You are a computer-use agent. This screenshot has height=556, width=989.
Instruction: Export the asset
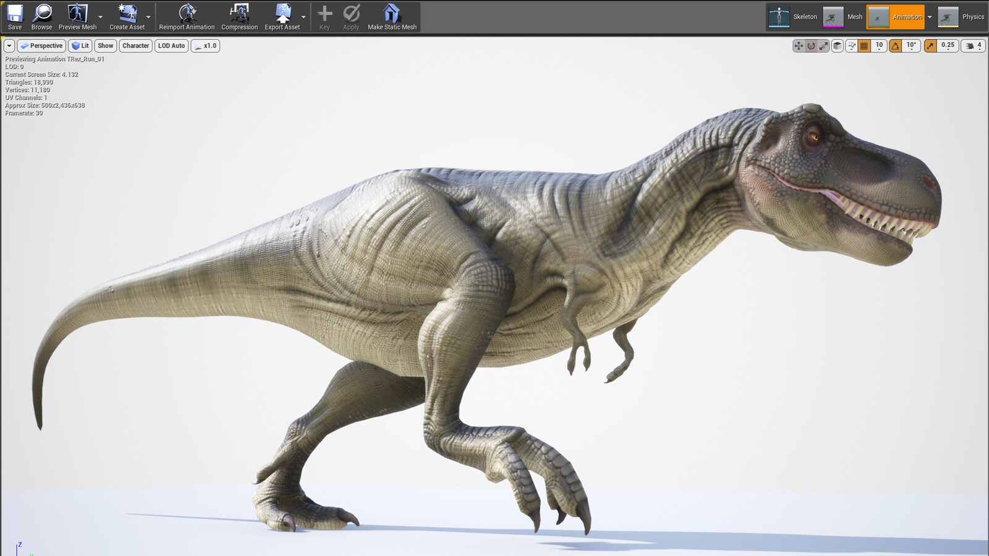click(x=282, y=17)
